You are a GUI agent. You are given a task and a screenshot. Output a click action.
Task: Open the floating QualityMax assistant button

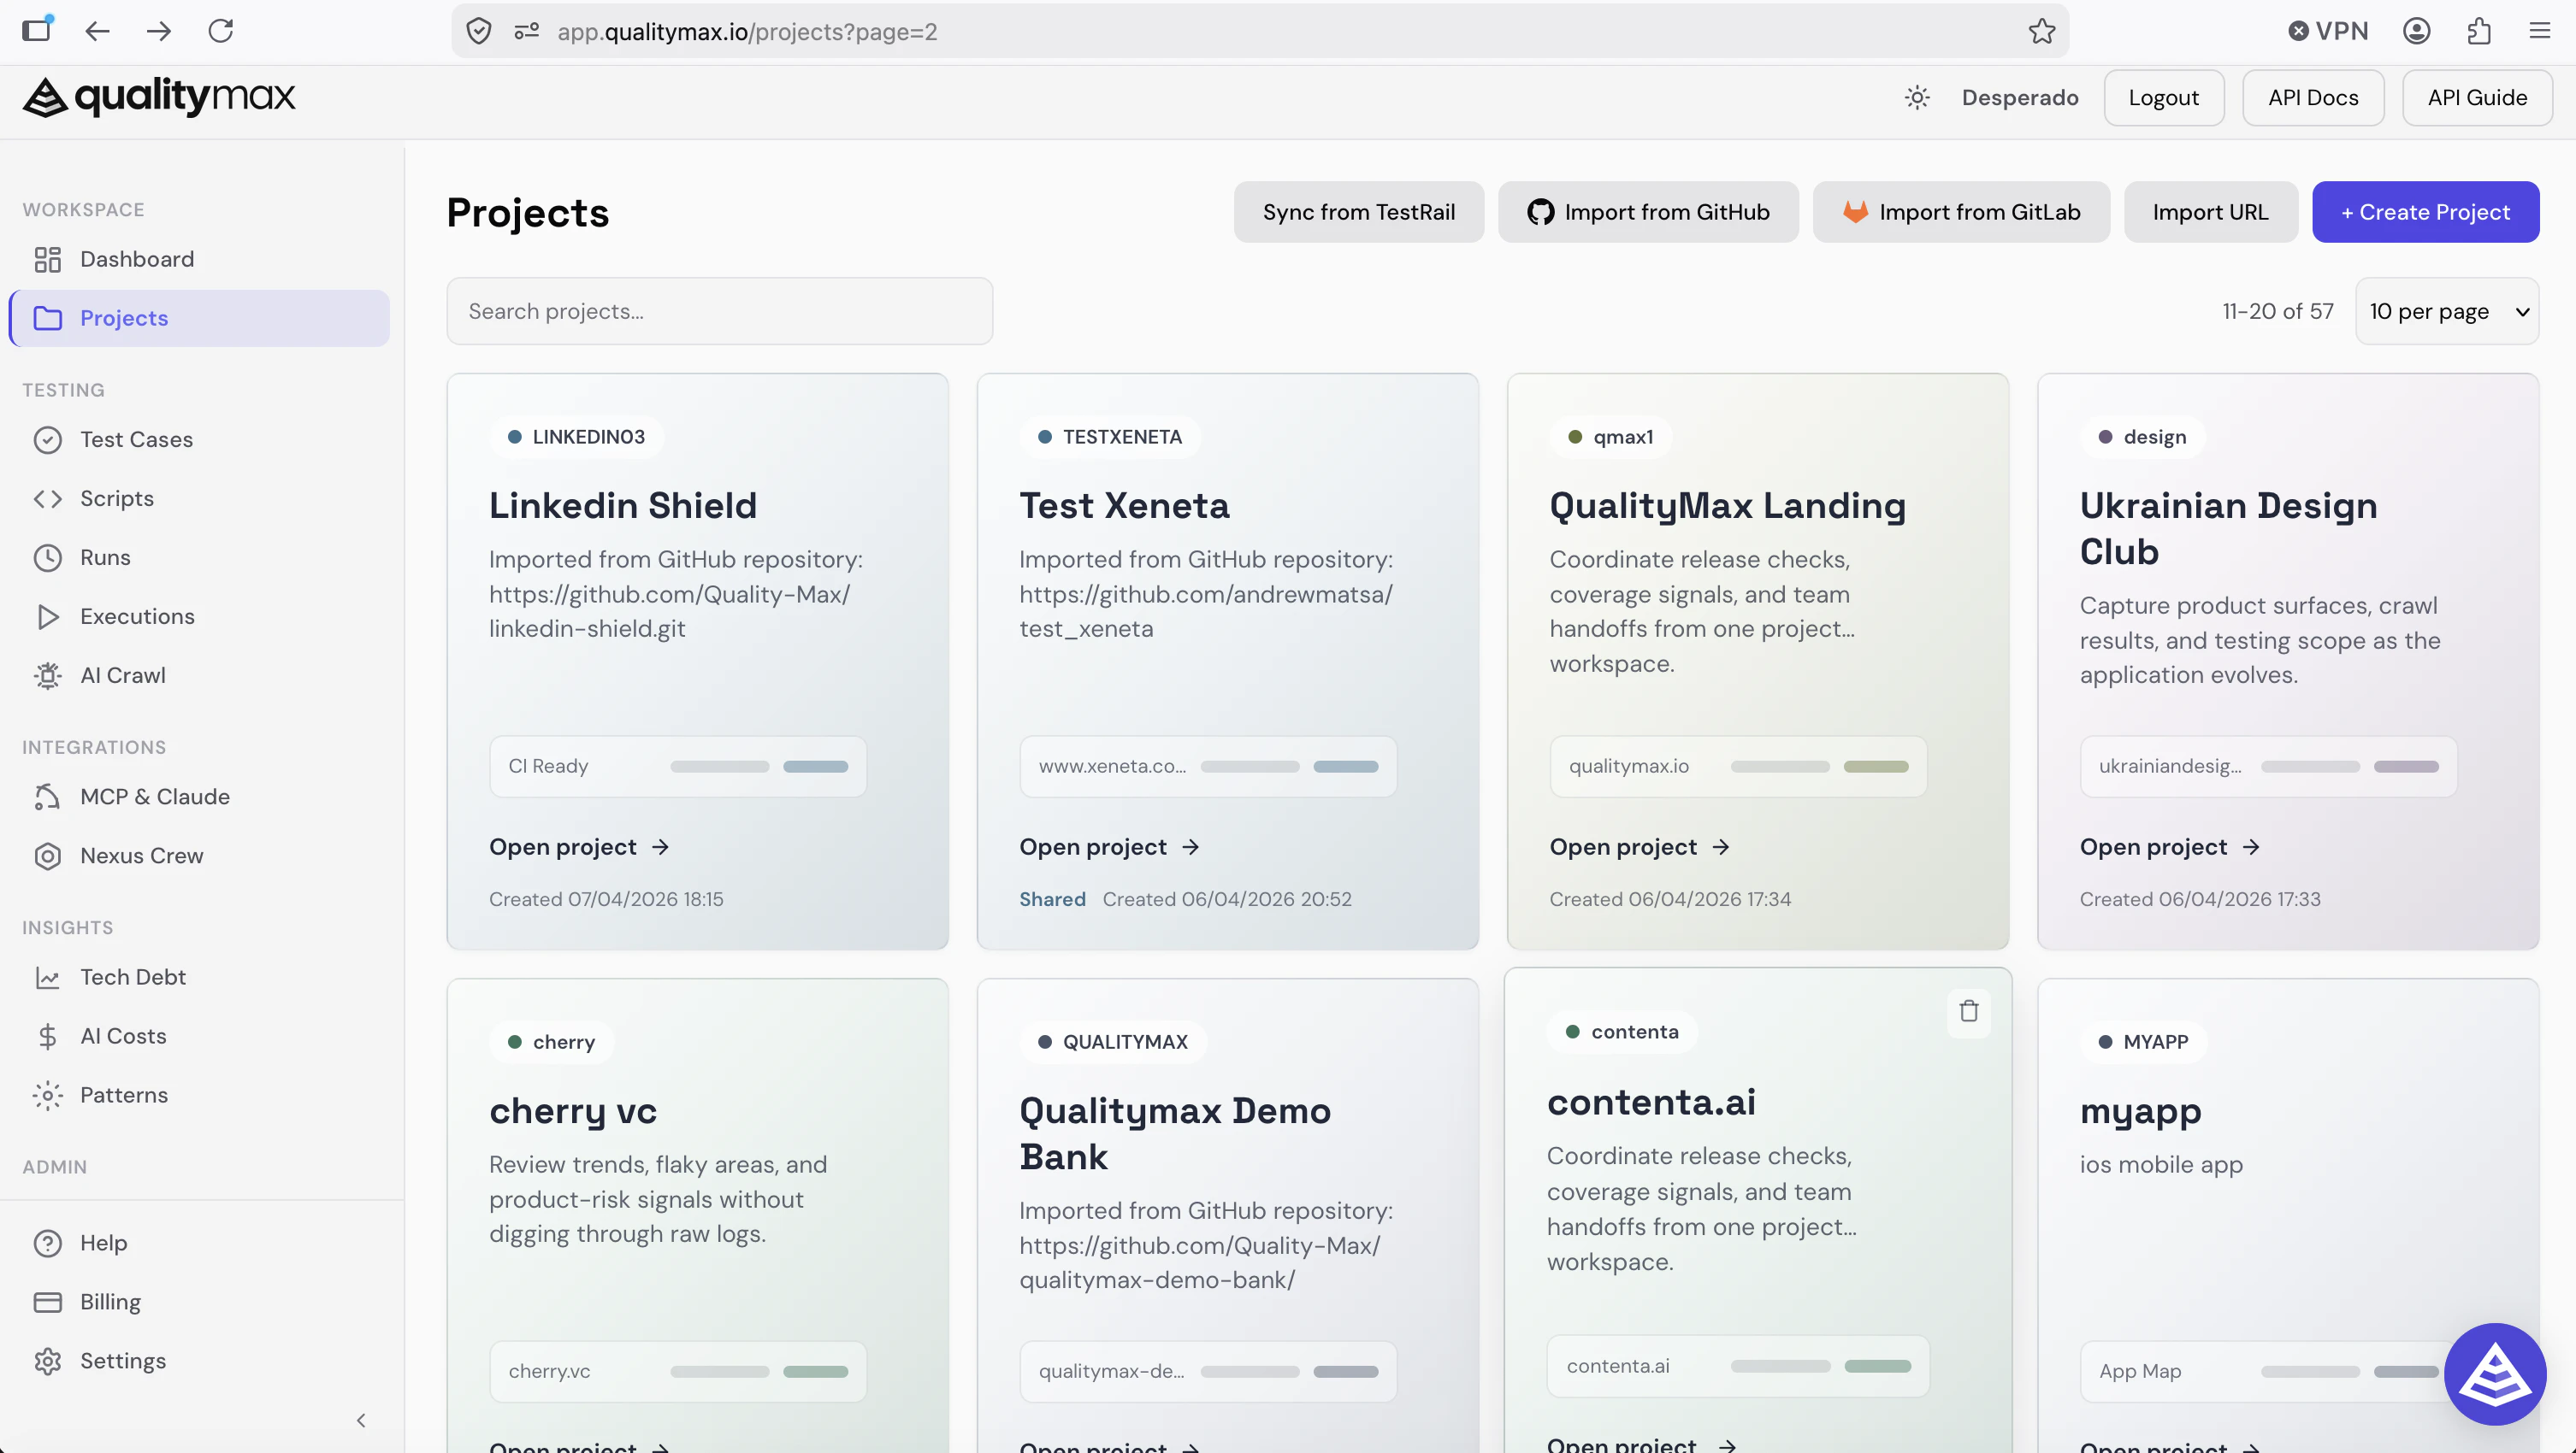[2495, 1374]
